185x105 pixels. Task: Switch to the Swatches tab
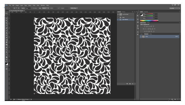pyautogui.click(x=146, y=12)
